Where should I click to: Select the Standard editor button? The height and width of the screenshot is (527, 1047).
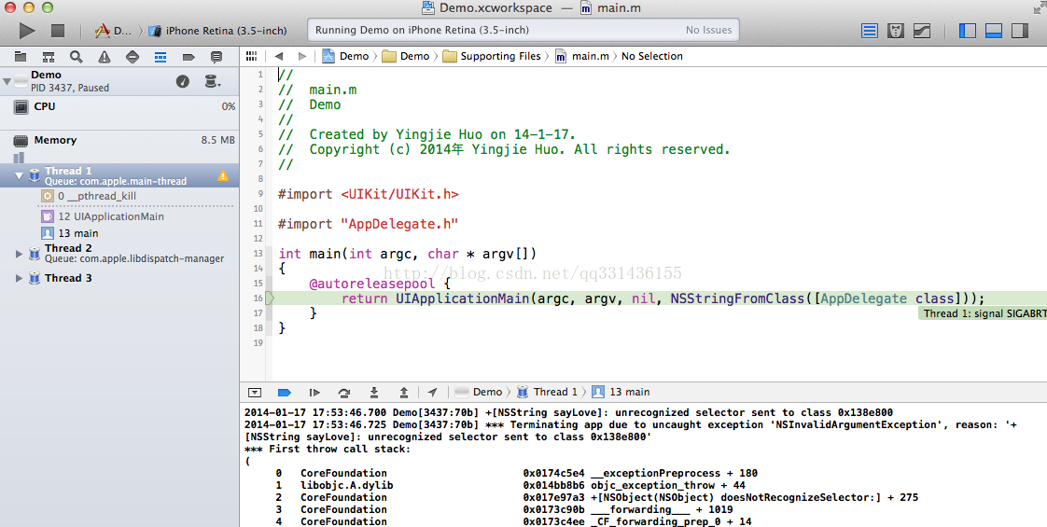tap(870, 31)
